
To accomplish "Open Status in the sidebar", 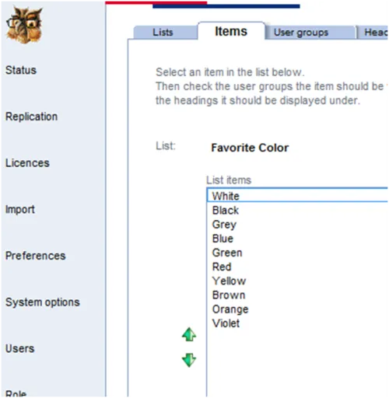I will click(x=21, y=70).
